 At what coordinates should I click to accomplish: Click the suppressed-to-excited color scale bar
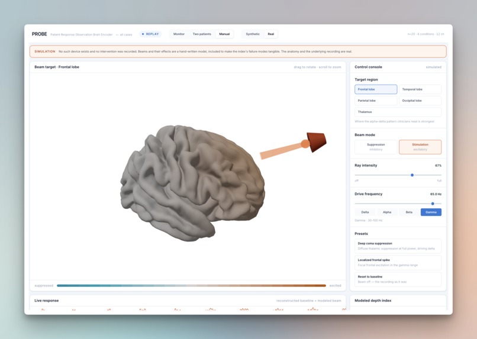[x=191, y=286]
